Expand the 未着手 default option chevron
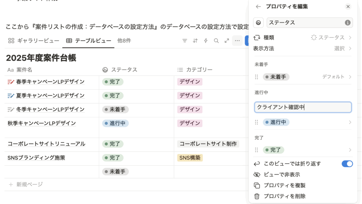362x204 pixels. pos(350,77)
